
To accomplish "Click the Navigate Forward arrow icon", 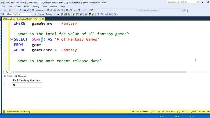I will coord(5,10).
